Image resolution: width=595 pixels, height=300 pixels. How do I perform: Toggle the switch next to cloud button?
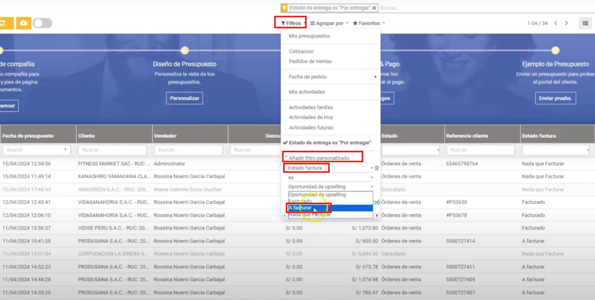pyautogui.click(x=42, y=23)
